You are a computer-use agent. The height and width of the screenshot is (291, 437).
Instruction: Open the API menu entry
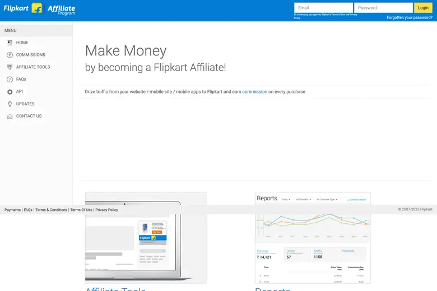coord(19,91)
